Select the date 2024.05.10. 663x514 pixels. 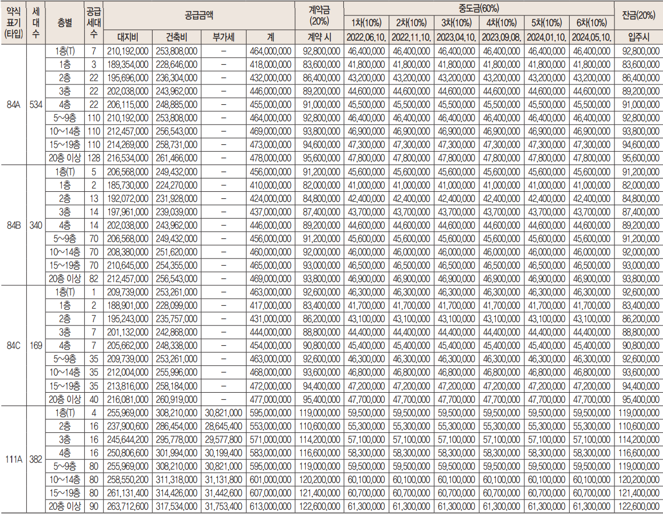coord(591,37)
